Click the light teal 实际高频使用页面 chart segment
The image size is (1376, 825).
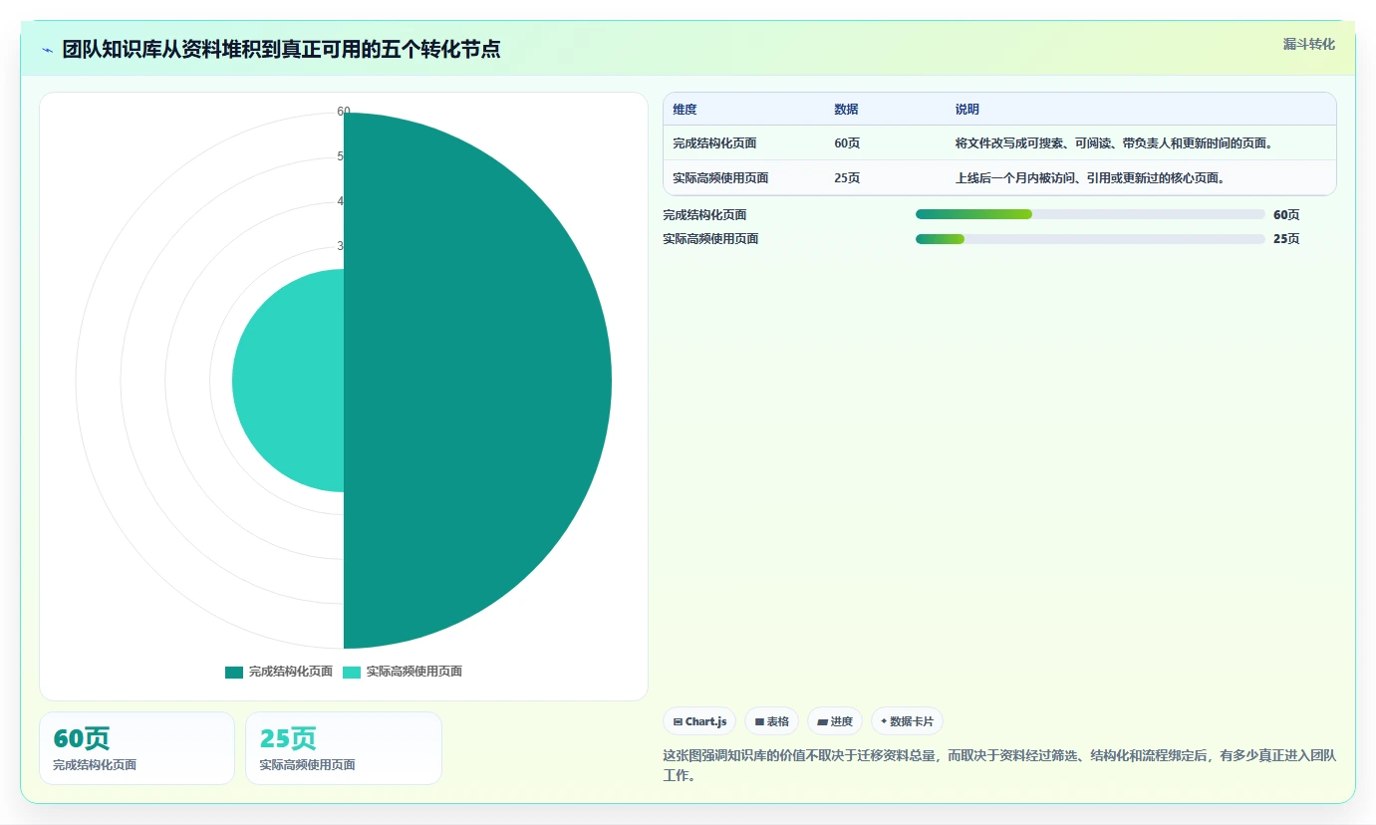pos(288,381)
